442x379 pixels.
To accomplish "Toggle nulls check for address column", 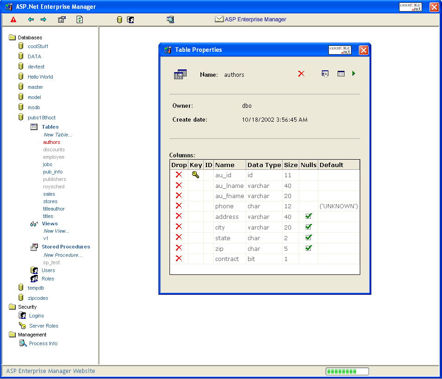I will [x=309, y=216].
